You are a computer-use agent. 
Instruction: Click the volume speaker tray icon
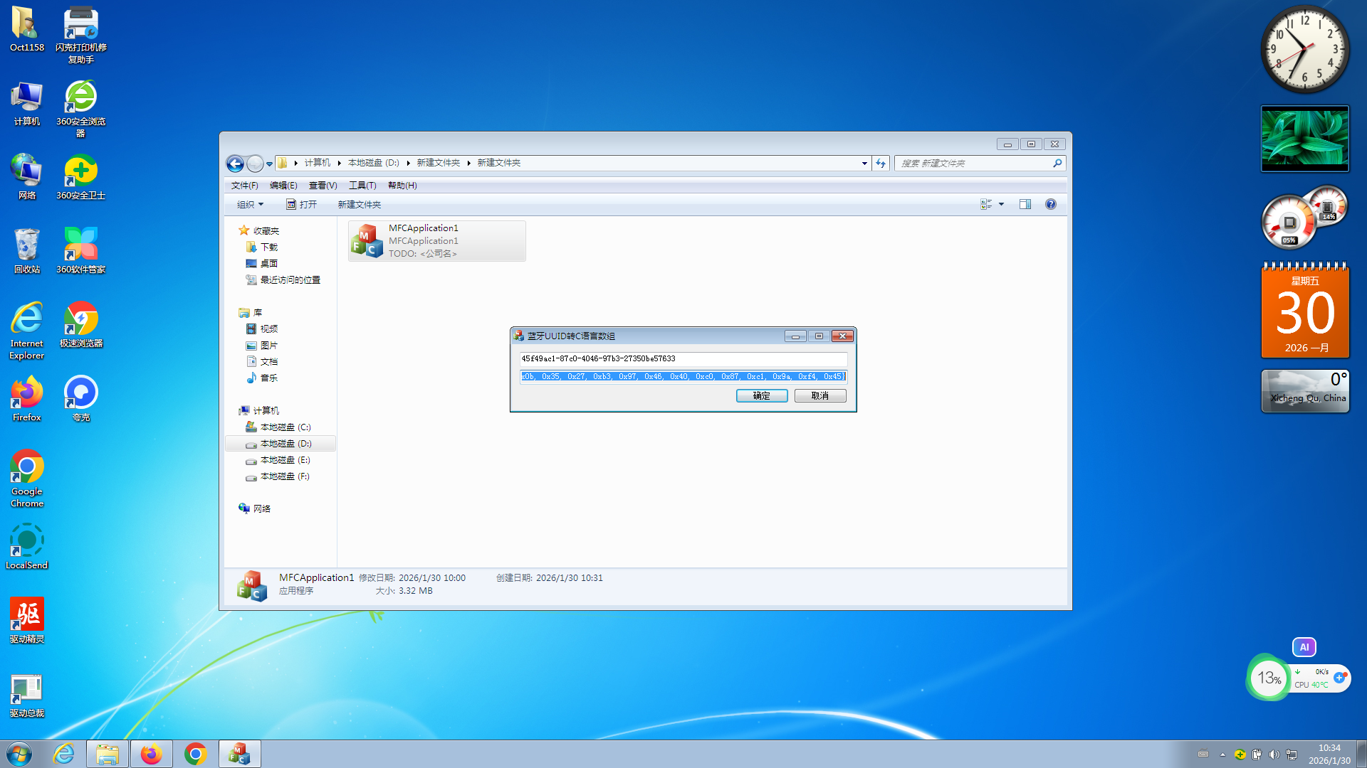pos(1274,754)
